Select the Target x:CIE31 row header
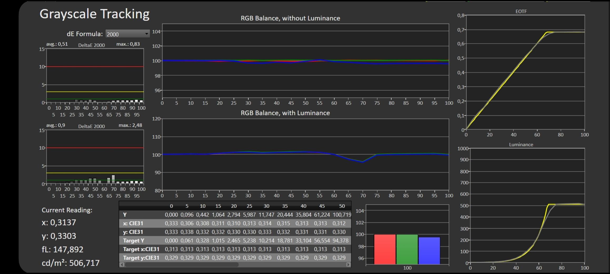 coord(141,249)
